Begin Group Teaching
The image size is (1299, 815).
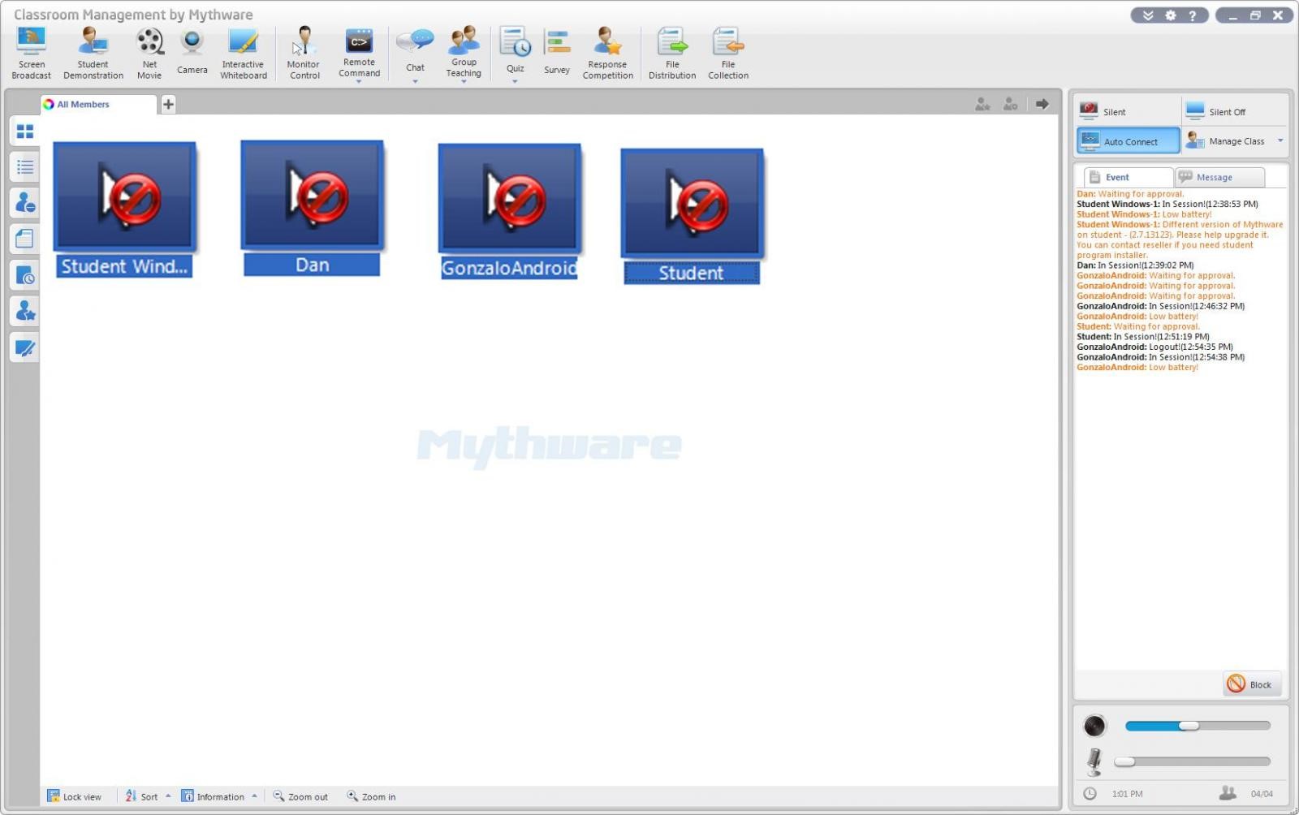[x=464, y=49]
